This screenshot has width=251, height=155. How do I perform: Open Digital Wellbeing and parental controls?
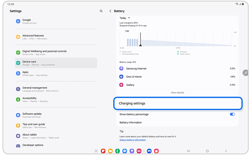coord(56,52)
